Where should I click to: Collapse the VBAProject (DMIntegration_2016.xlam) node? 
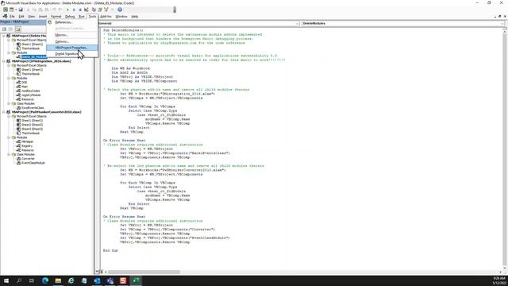4,61
